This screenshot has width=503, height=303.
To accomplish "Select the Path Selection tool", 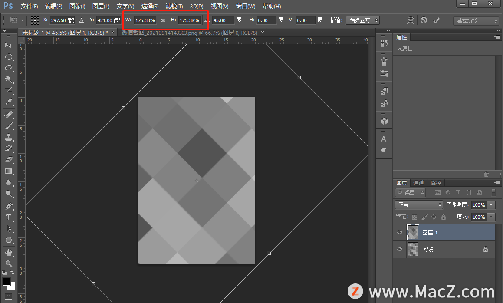I will pyautogui.click(x=9, y=228).
